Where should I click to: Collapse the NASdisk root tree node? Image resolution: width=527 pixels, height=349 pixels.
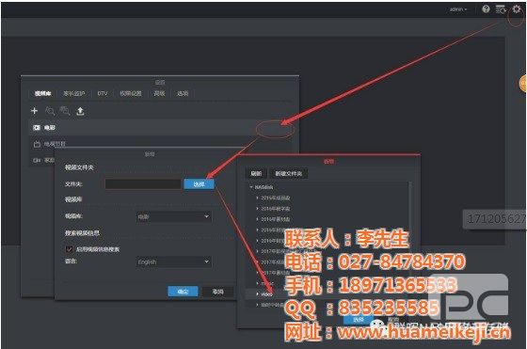(251, 187)
